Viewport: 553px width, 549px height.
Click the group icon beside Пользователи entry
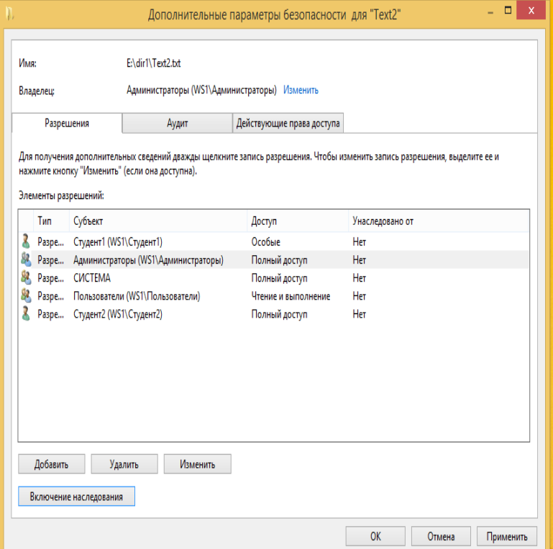point(26,296)
